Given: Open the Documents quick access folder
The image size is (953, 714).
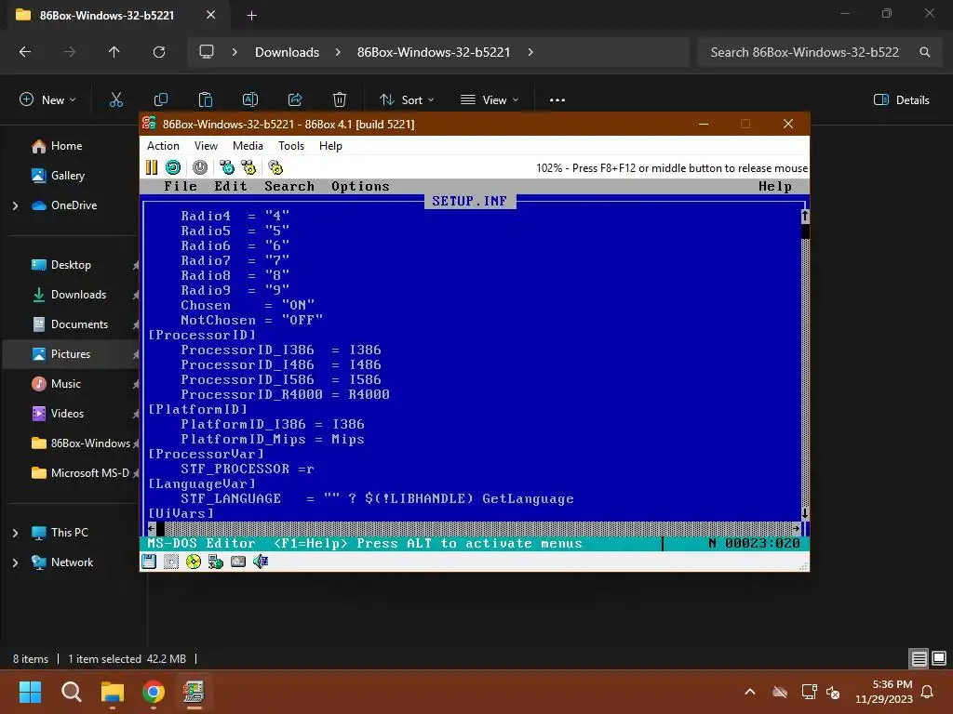Looking at the screenshot, I should (x=79, y=324).
